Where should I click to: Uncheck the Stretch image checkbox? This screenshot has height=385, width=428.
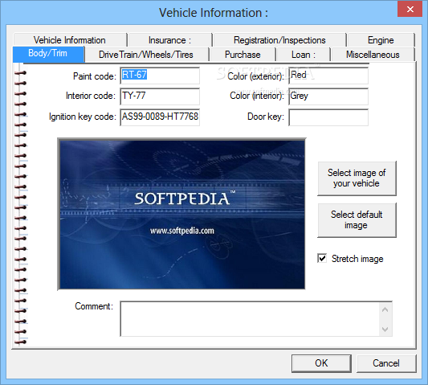tap(322, 258)
